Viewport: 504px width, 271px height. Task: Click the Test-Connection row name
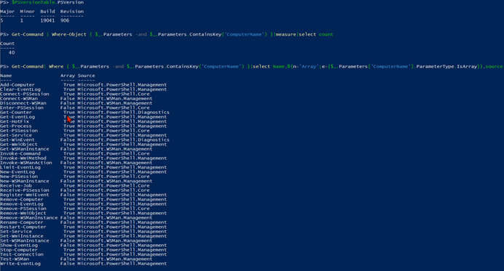click(x=22, y=254)
